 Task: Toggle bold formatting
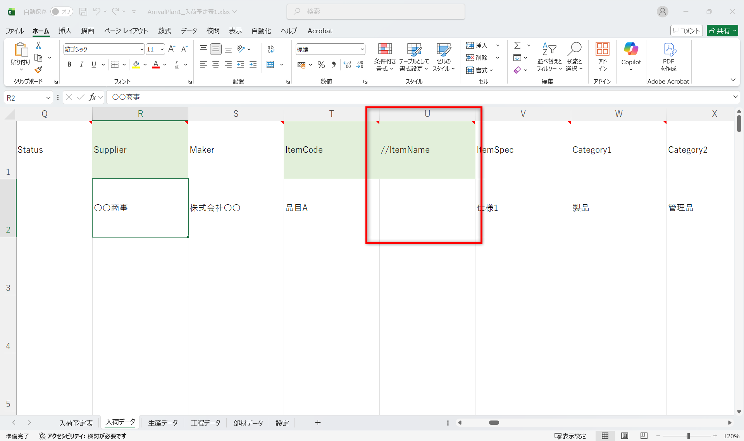pyautogui.click(x=69, y=65)
